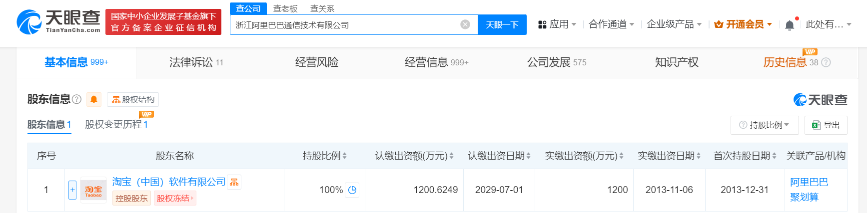Export data with 导出 button
Screen dimensions: 867x213
click(826, 125)
